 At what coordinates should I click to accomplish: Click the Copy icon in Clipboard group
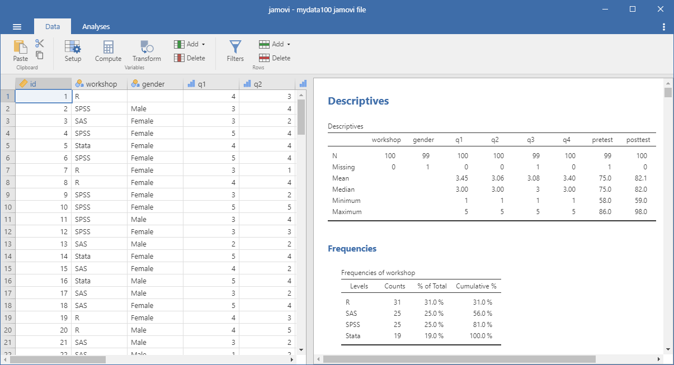point(40,55)
